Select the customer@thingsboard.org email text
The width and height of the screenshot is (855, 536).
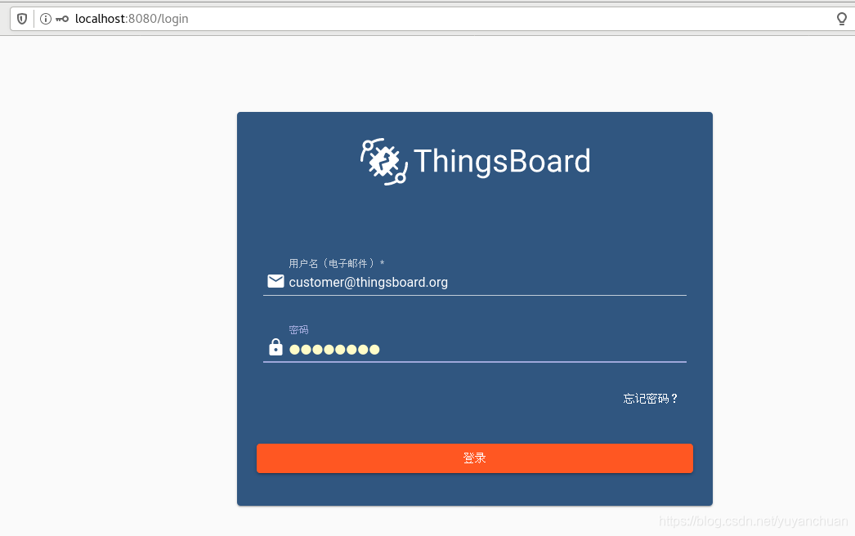pyautogui.click(x=369, y=282)
